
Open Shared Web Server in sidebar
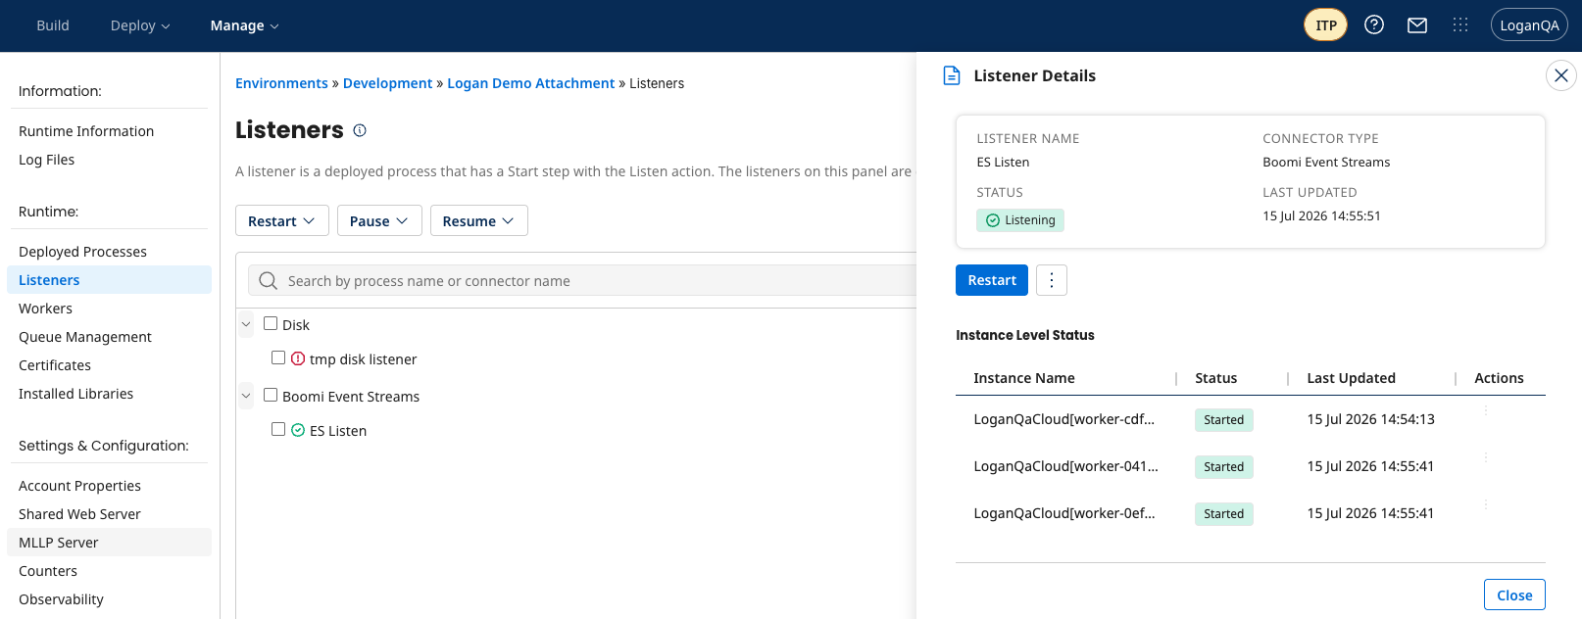79,514
